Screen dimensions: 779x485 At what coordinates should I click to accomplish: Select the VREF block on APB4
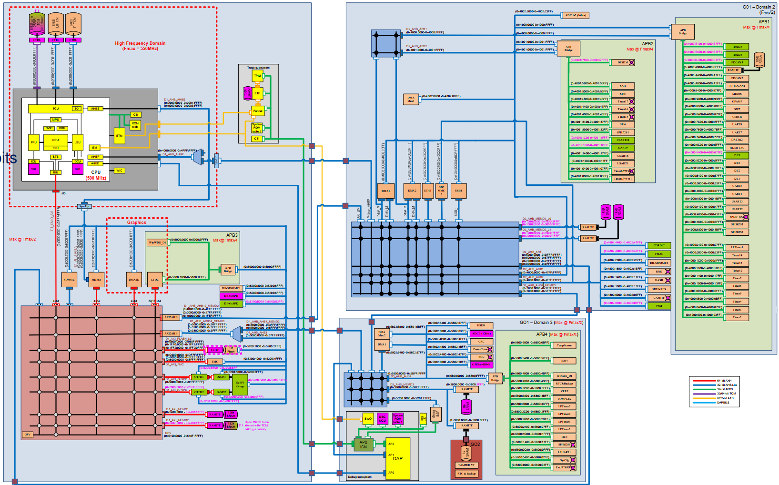point(565,391)
